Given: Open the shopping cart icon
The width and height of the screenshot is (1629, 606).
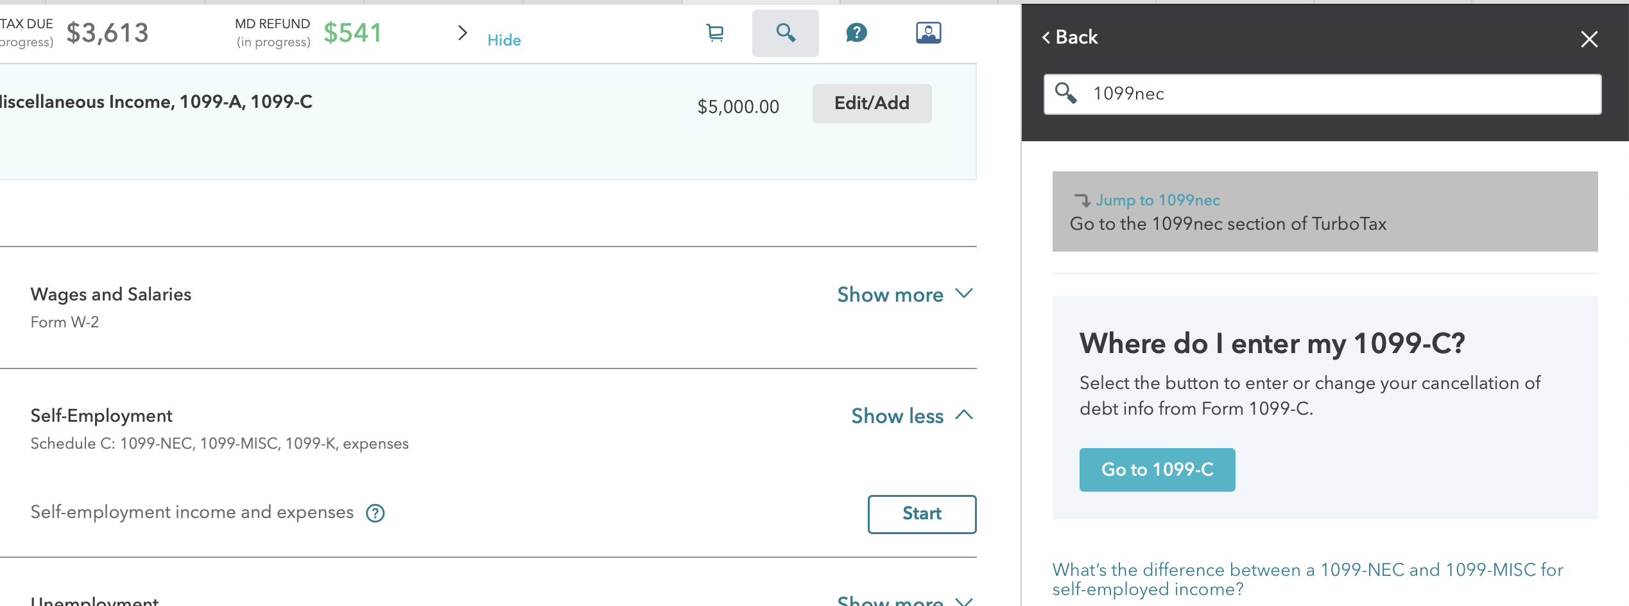Looking at the screenshot, I should (715, 33).
